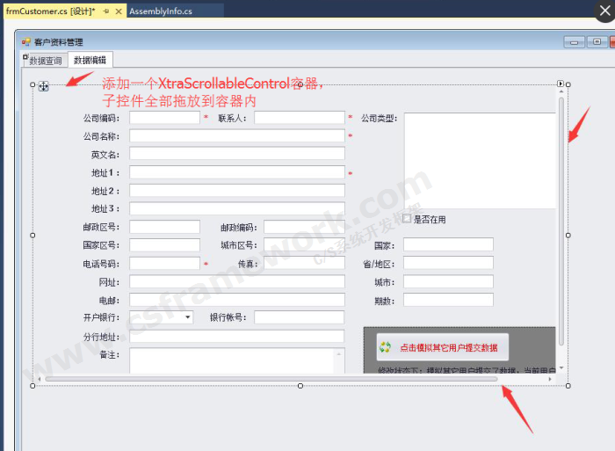This screenshot has width=615, height=451.
Task: Click the 点击模拟其它用户提交数据 button
Action: [x=443, y=347]
